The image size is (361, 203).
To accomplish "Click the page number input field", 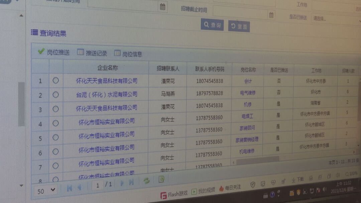I will coord(98,186).
